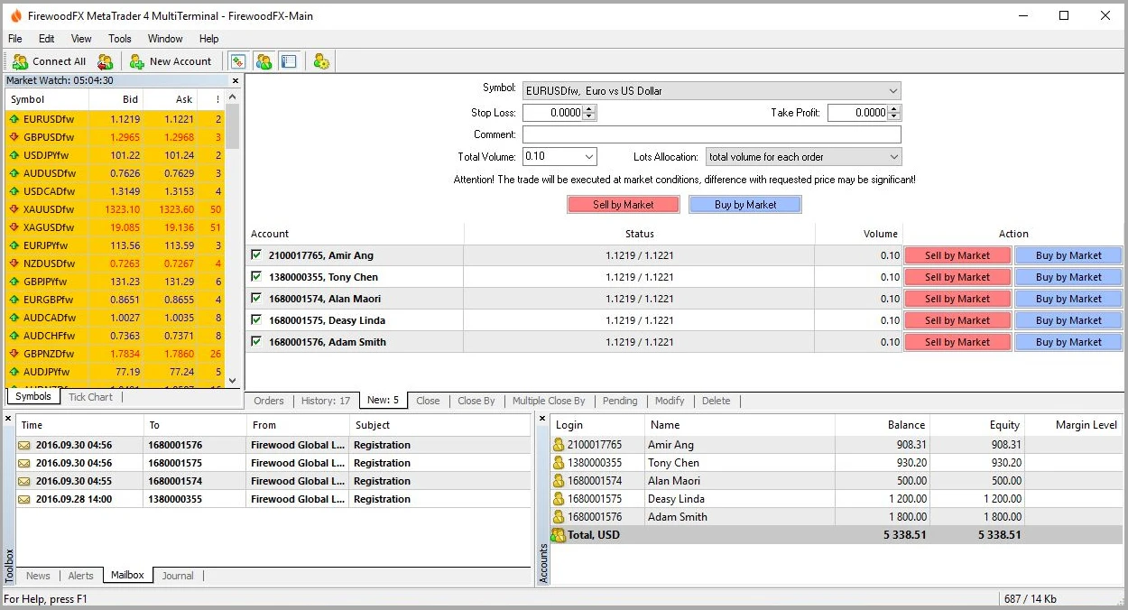The image size is (1128, 610).
Task: Open the Tools menu
Action: click(x=119, y=39)
